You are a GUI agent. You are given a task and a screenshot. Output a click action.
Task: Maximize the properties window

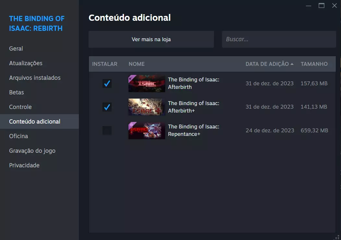click(x=322, y=6)
